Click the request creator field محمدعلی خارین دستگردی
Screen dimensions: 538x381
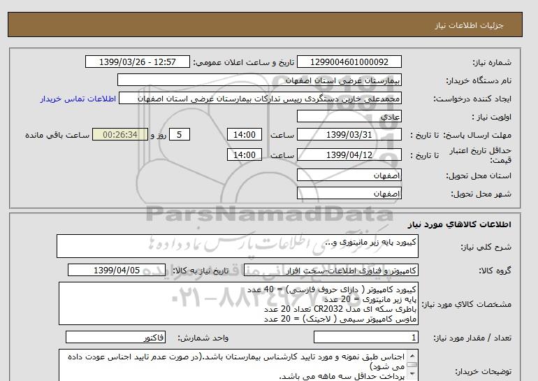(x=260, y=98)
